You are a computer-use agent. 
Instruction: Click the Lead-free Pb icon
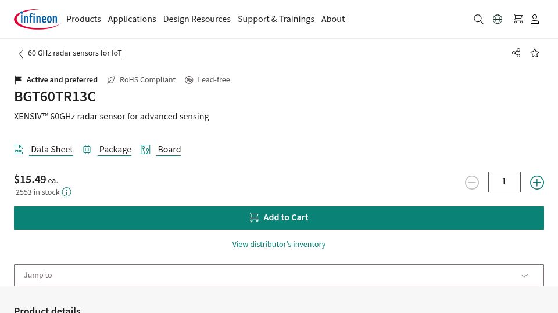click(189, 80)
